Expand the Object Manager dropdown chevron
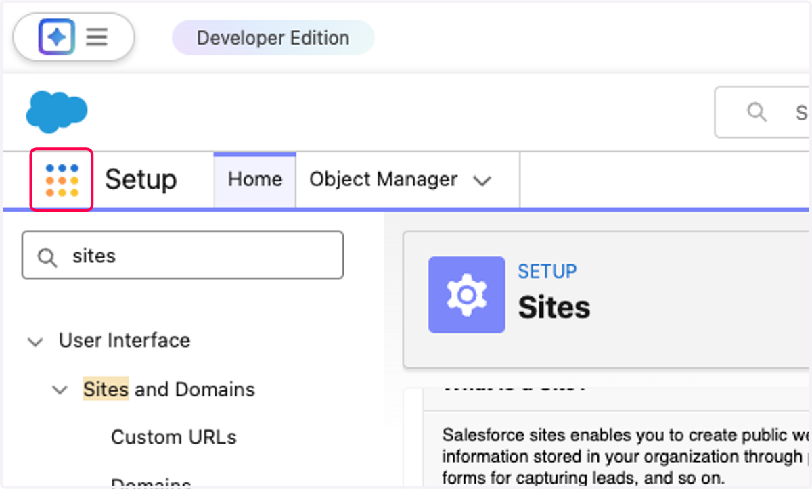The image size is (812, 489). click(x=482, y=181)
